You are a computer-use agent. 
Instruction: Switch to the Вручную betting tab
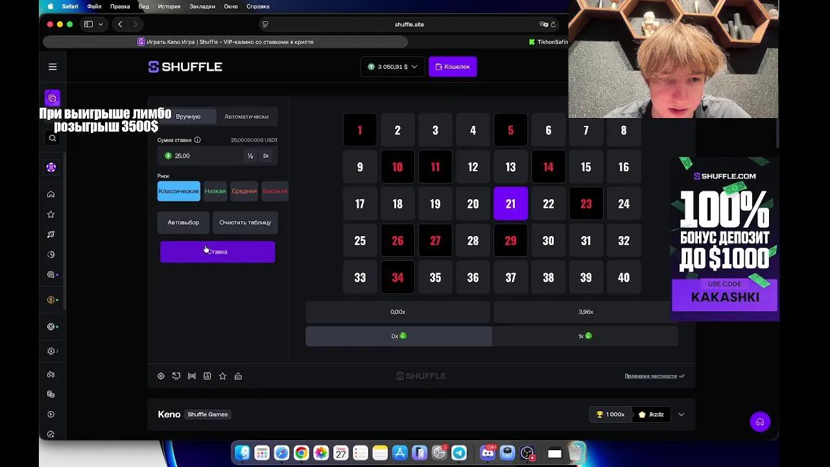(188, 117)
